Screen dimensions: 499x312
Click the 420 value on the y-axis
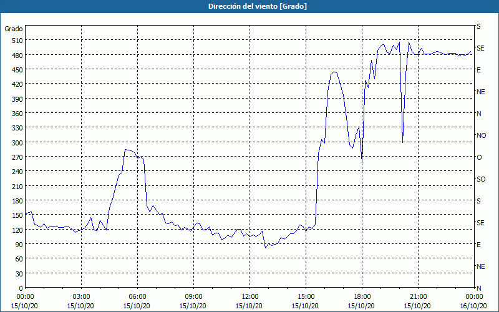click(16, 84)
